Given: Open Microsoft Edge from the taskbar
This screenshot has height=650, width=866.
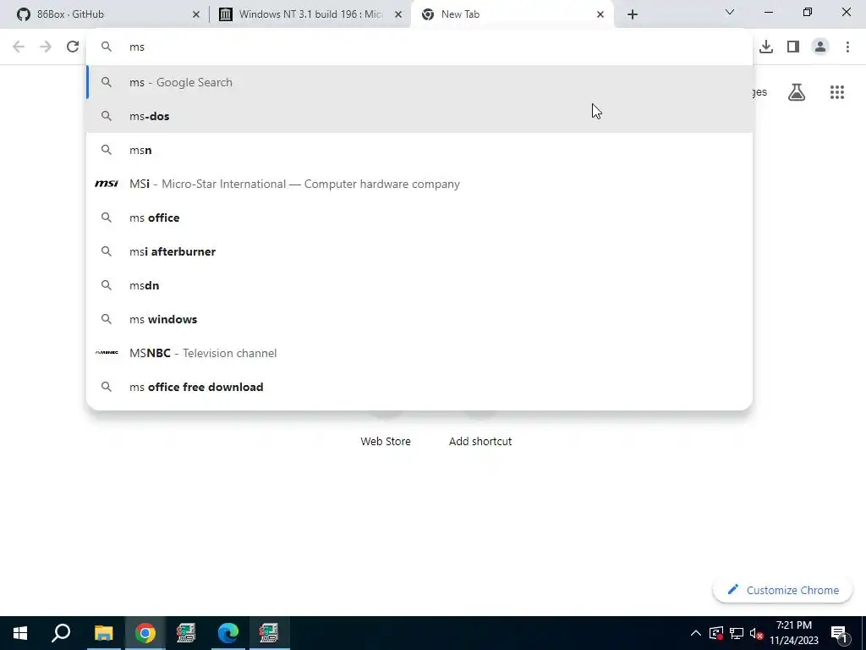Looking at the screenshot, I should pos(227,633).
